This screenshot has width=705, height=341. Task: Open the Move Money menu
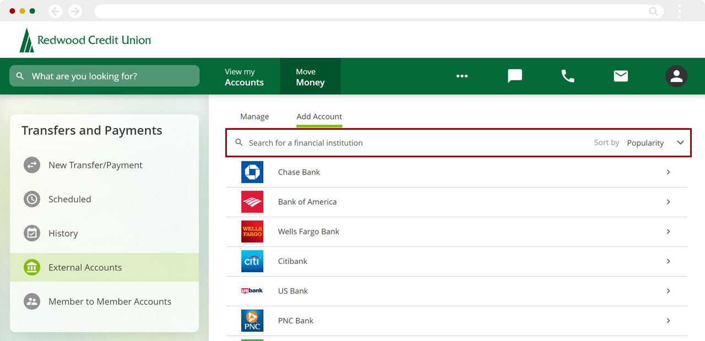tap(310, 77)
